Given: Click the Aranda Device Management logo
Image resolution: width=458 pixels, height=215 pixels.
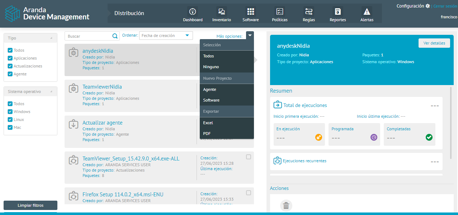Looking at the screenshot, I should [x=47, y=13].
